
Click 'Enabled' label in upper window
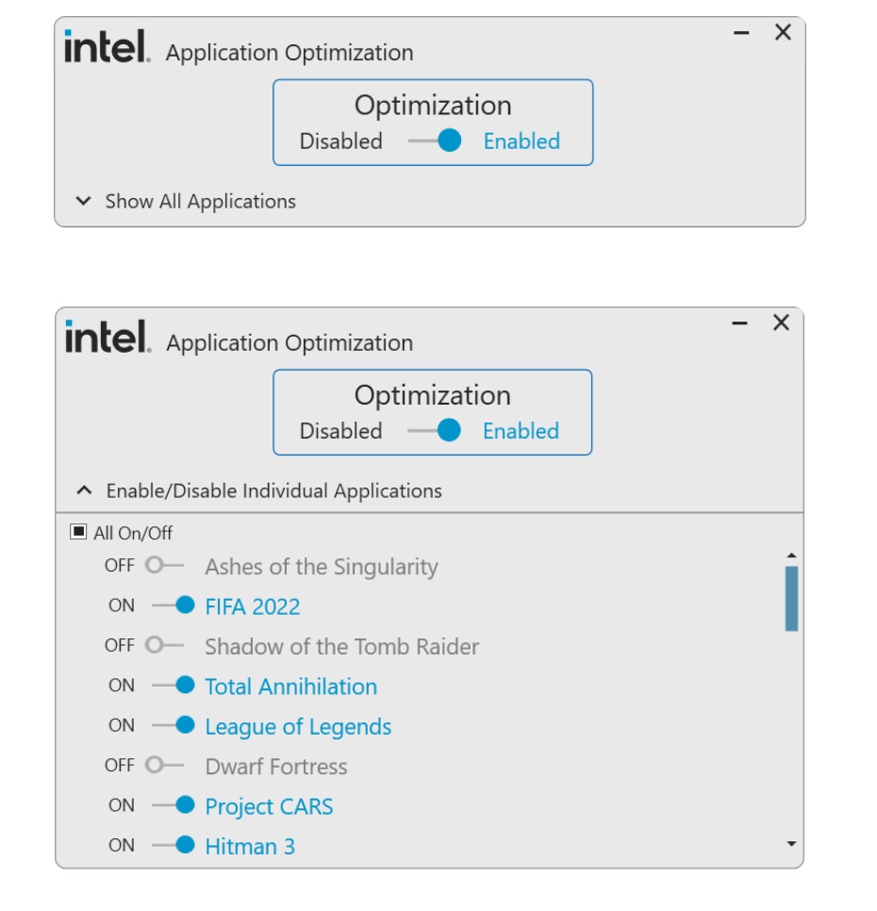(521, 141)
